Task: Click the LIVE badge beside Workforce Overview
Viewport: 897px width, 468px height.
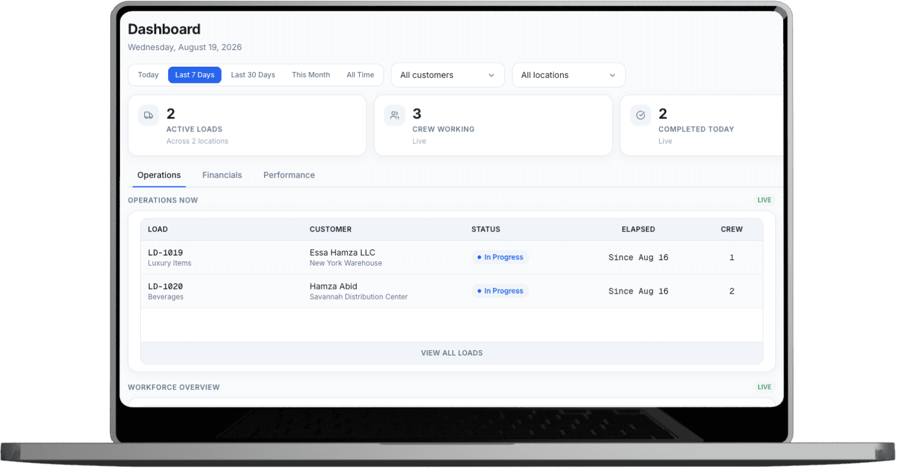Action: coord(765,387)
